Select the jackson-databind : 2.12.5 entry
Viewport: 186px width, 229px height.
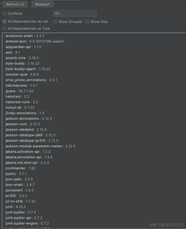26,129
